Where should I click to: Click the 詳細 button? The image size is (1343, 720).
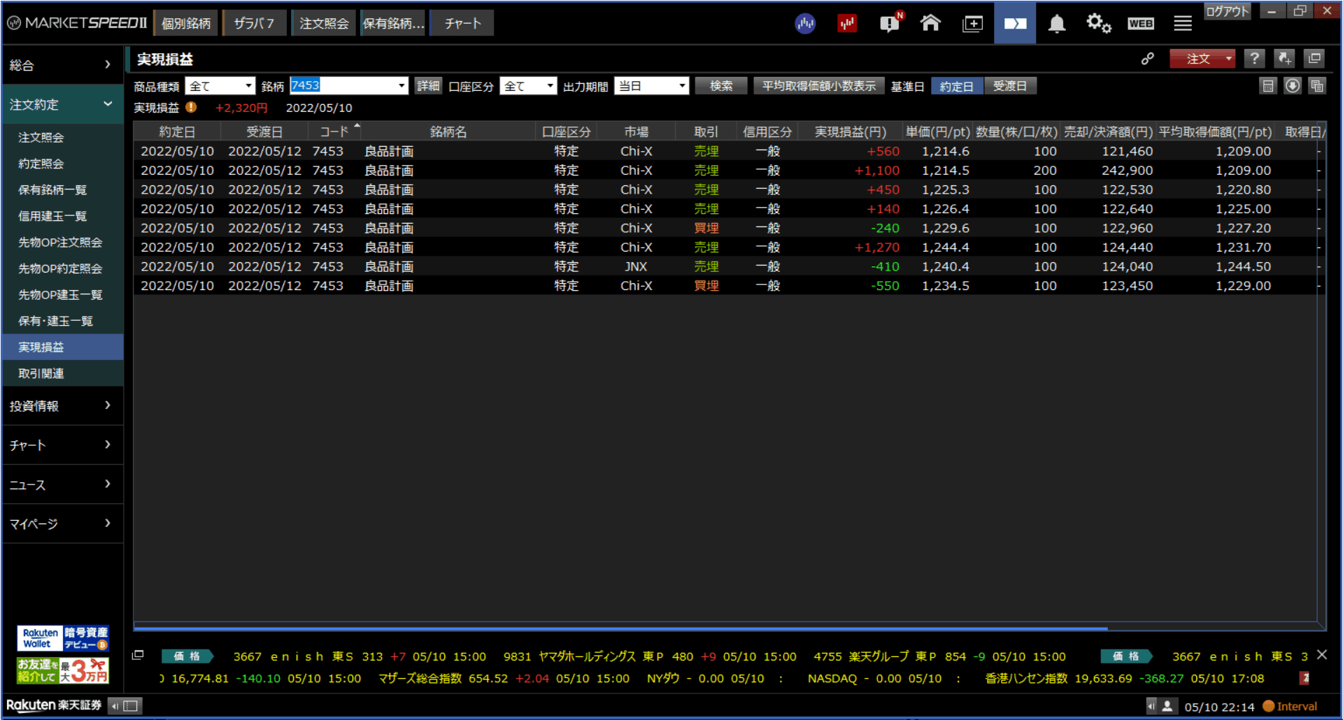[x=428, y=86]
